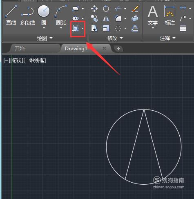Add a new drawing tab with plus
The height and width of the screenshot is (199, 194).
pos(118,49)
